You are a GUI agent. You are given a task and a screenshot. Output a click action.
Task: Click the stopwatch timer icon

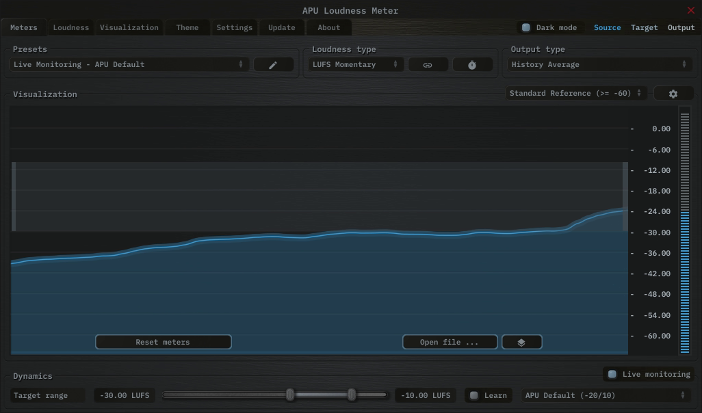[472, 65]
